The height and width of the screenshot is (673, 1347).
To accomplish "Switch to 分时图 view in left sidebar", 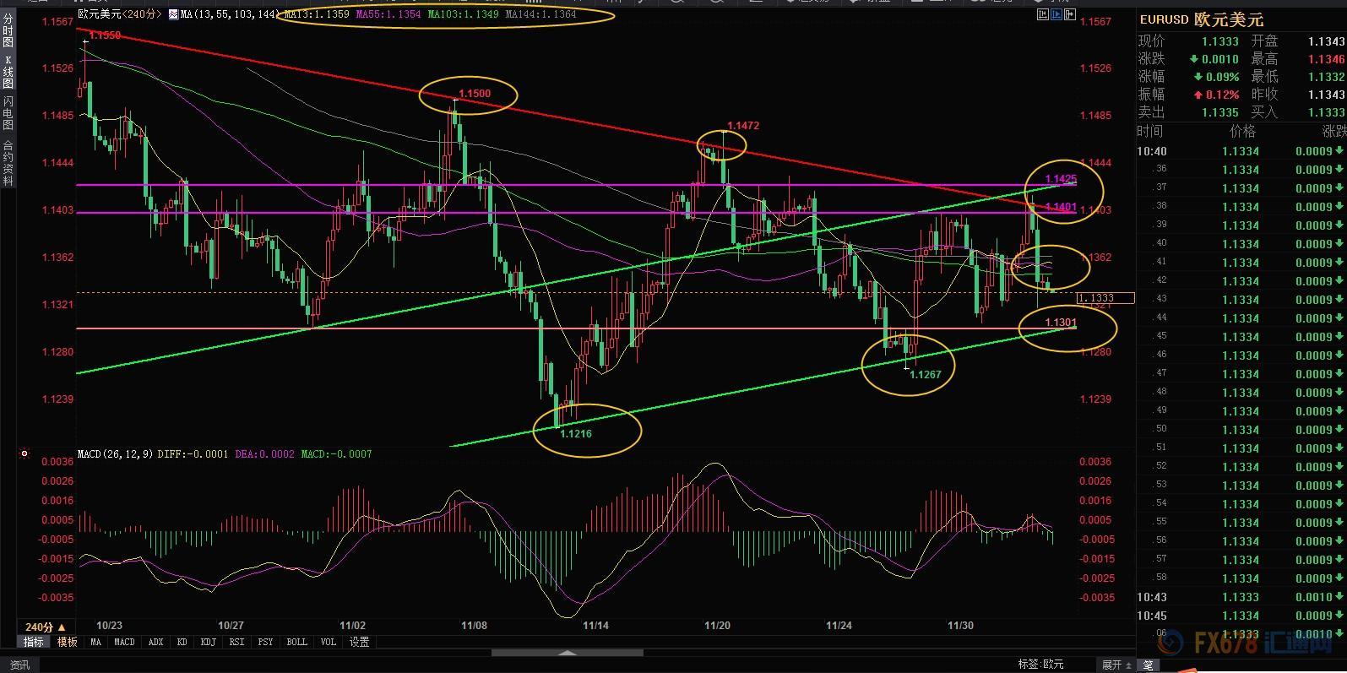I will pyautogui.click(x=8, y=30).
